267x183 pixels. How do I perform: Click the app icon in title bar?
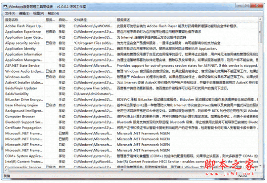tap(5, 7)
